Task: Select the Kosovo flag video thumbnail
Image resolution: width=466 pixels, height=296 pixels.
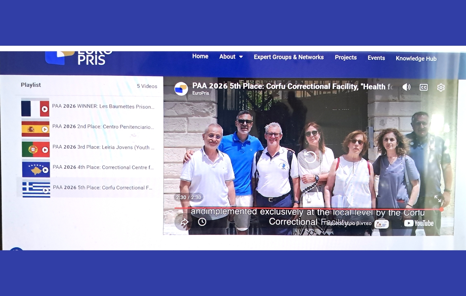Action: [36, 169]
